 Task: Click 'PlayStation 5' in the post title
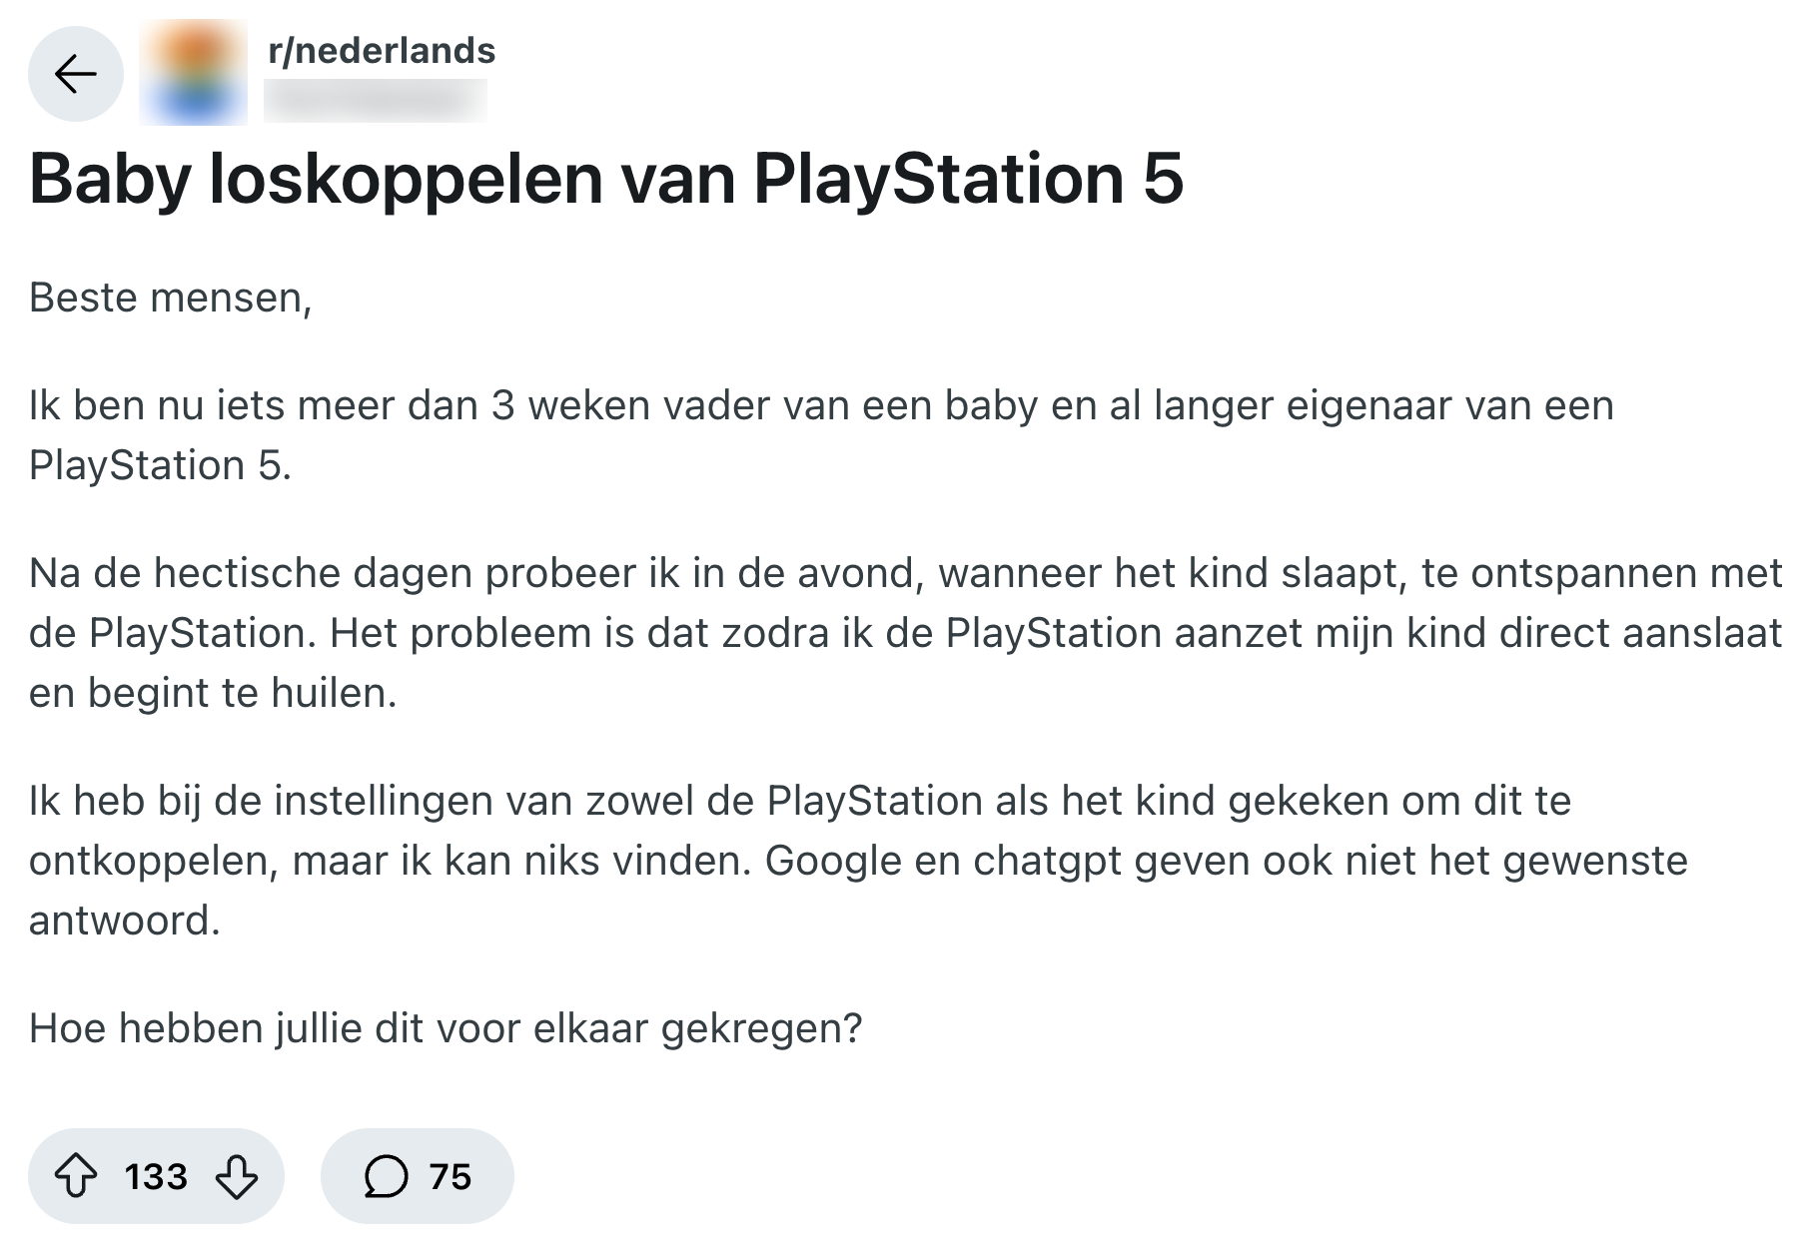point(968,180)
